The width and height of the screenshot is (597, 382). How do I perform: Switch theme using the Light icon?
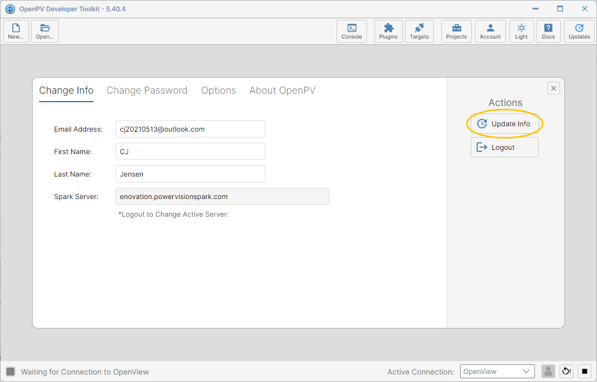tap(521, 31)
